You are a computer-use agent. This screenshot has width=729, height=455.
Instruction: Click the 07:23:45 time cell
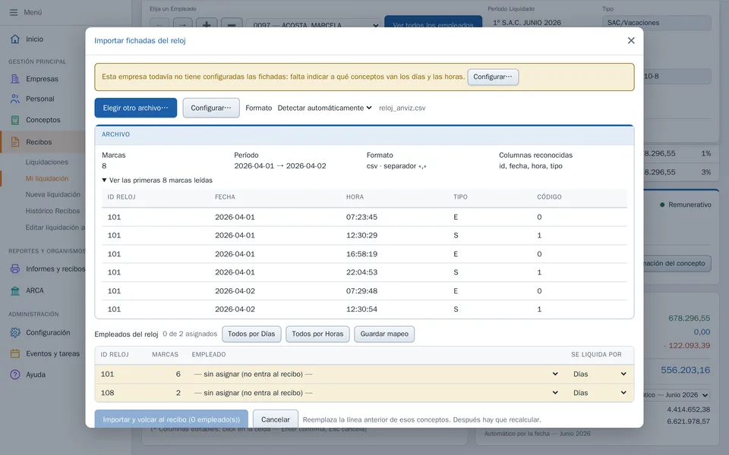(x=361, y=217)
